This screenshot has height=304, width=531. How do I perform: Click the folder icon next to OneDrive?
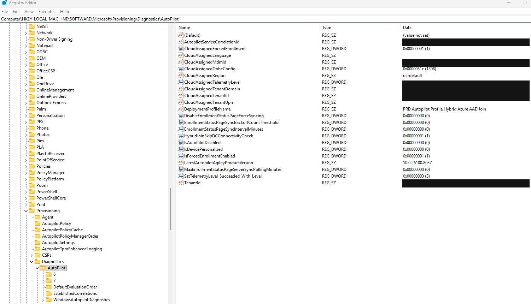point(32,84)
